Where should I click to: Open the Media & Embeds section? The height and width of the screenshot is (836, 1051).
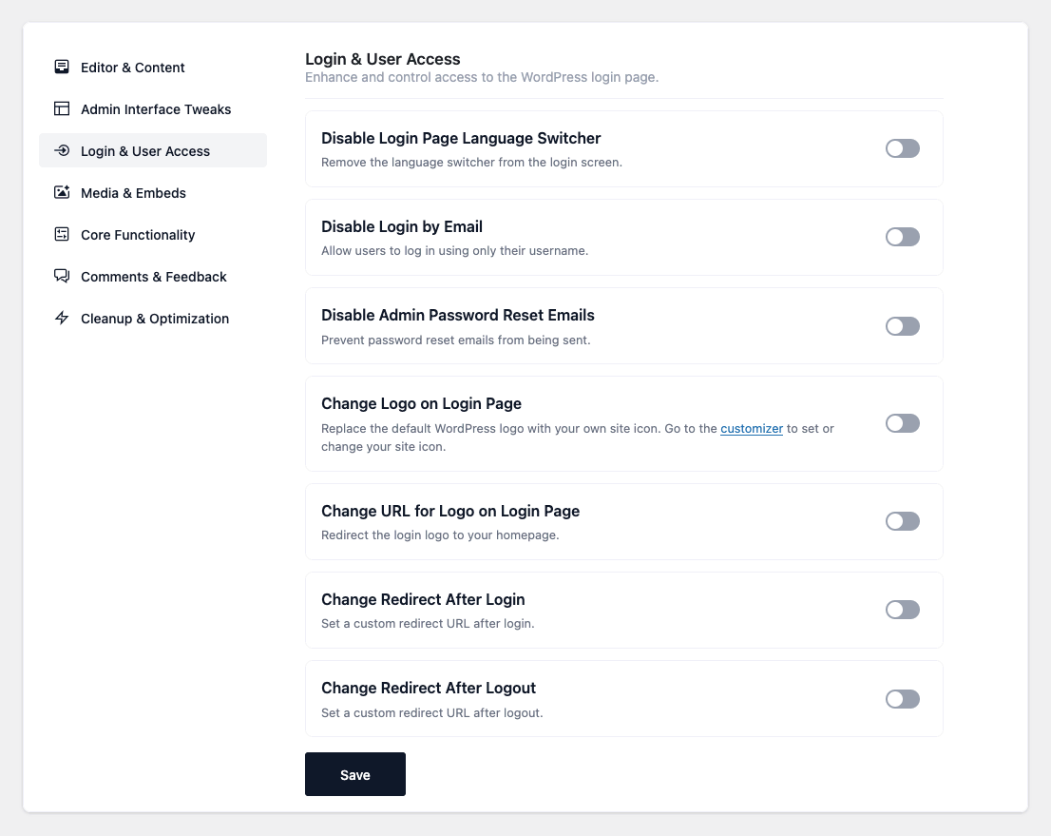[x=133, y=193]
